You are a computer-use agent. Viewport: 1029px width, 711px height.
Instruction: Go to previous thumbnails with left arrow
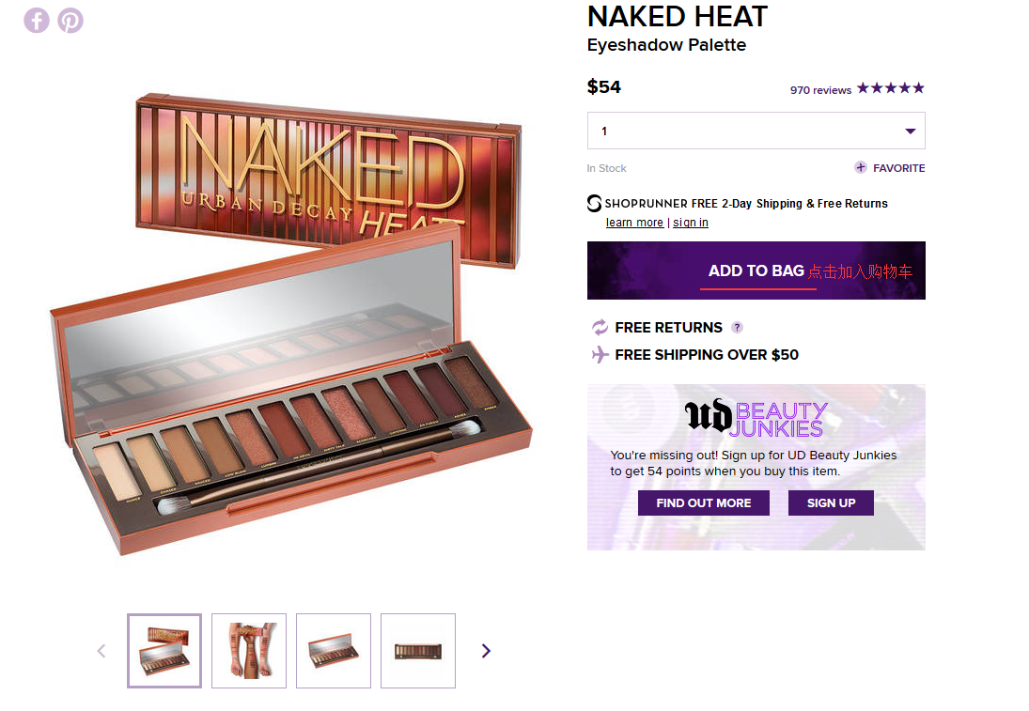coord(101,651)
